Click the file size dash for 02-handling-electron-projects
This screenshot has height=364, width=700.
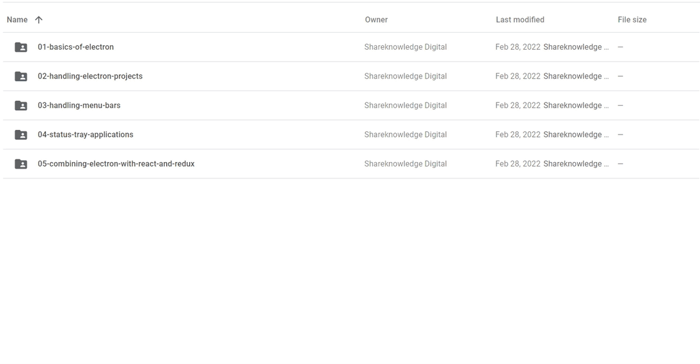pos(621,76)
